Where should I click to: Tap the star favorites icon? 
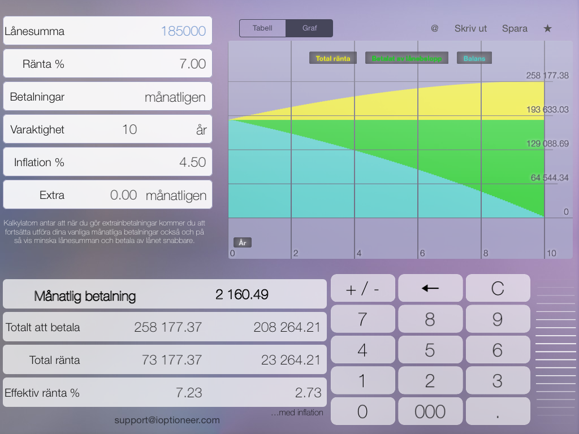click(x=547, y=28)
